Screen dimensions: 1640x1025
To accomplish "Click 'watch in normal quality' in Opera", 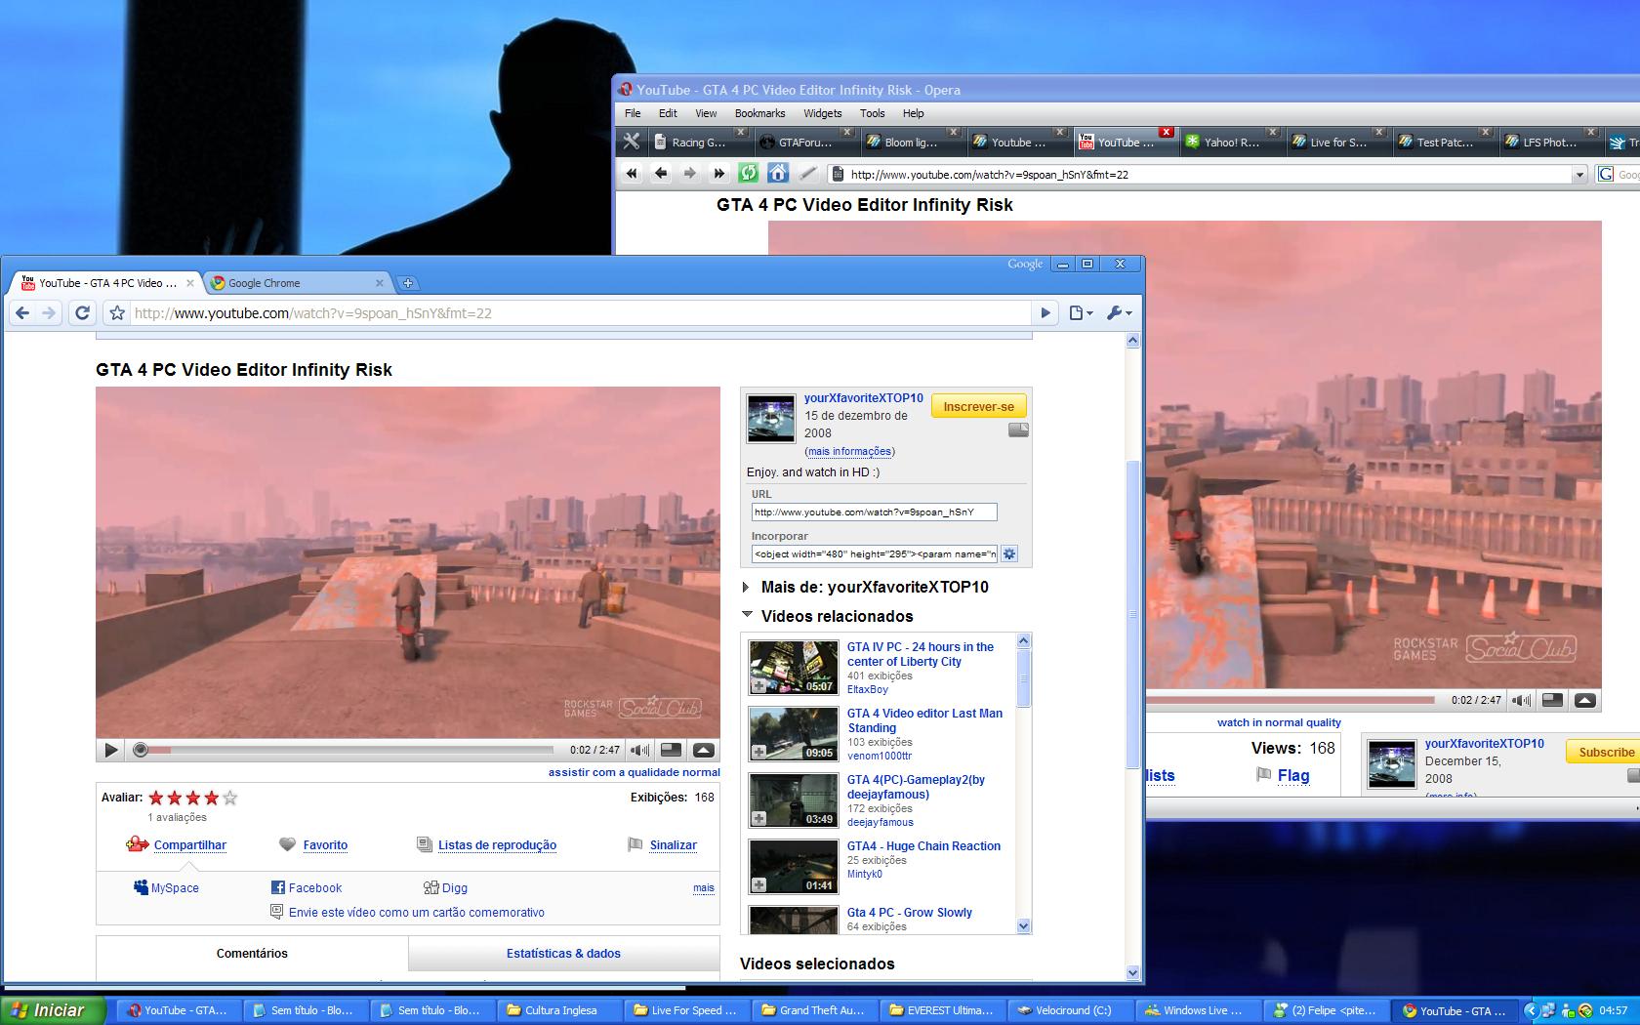I will [x=1279, y=722].
